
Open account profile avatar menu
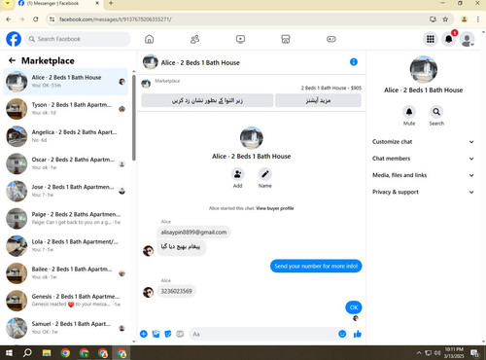(467, 39)
